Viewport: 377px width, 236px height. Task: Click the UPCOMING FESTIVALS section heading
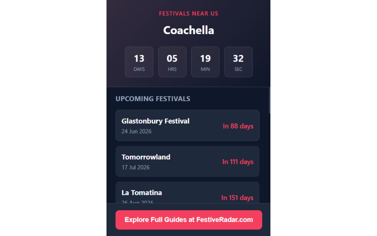[x=153, y=99]
